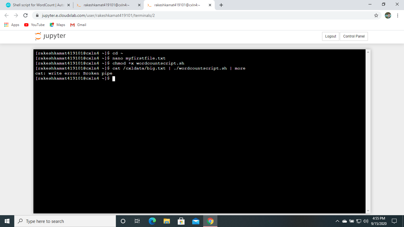Open the Chrome profile avatar

tap(388, 15)
